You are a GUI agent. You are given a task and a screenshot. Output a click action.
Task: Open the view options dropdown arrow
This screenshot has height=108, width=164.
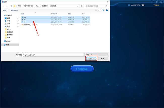pyautogui.click(x=99, y=10)
